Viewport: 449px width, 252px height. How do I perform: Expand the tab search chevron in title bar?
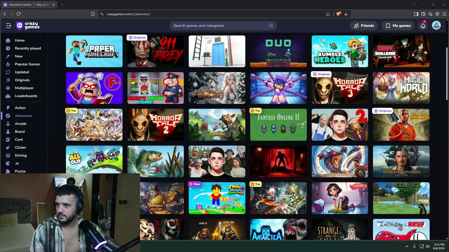(414, 5)
